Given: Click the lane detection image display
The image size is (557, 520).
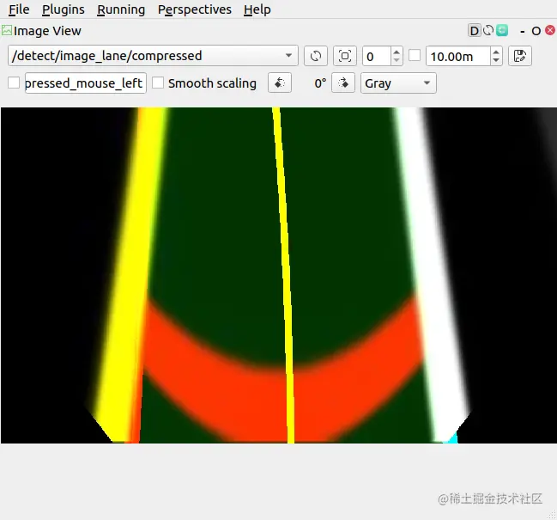Looking at the screenshot, I should point(278,275).
